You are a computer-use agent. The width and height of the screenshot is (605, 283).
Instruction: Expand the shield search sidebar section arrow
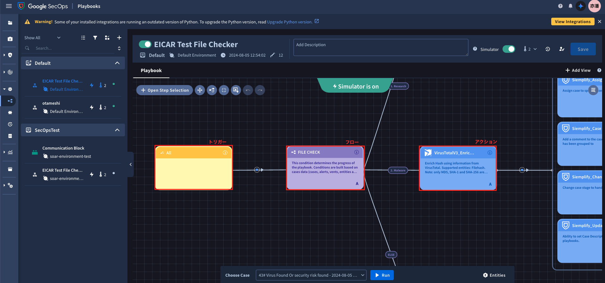coord(4,55)
